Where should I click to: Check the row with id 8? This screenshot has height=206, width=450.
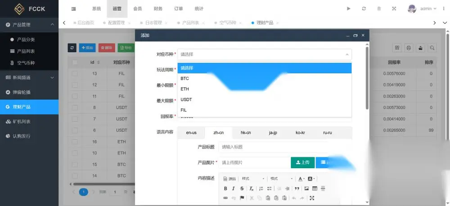[75, 107]
